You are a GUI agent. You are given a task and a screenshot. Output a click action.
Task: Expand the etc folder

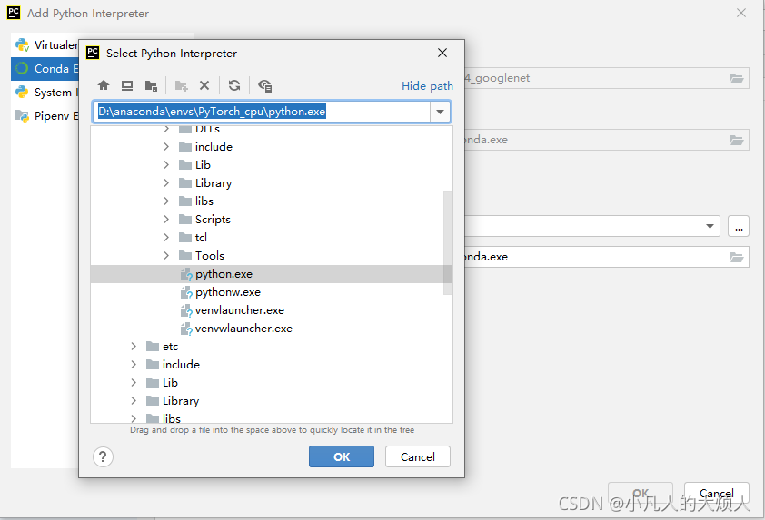pyautogui.click(x=134, y=347)
